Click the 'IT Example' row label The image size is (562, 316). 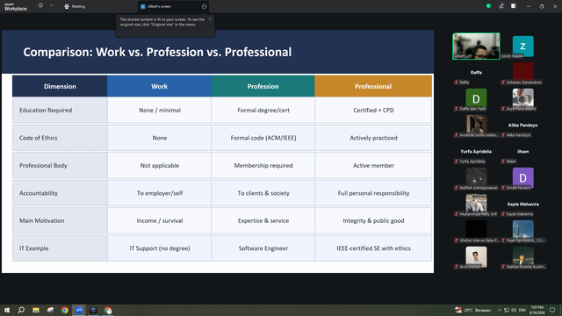pyautogui.click(x=33, y=248)
